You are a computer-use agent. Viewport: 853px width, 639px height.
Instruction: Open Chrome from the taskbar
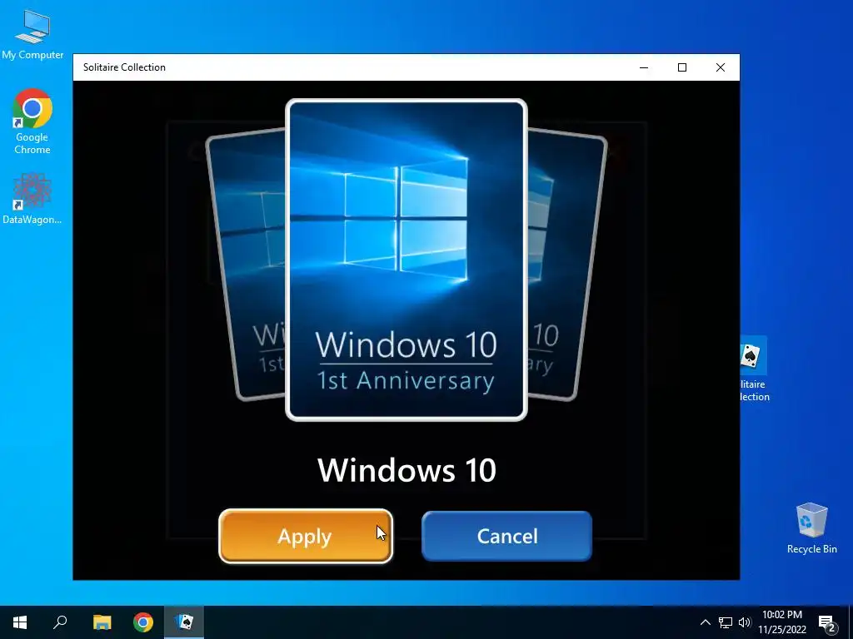(143, 622)
